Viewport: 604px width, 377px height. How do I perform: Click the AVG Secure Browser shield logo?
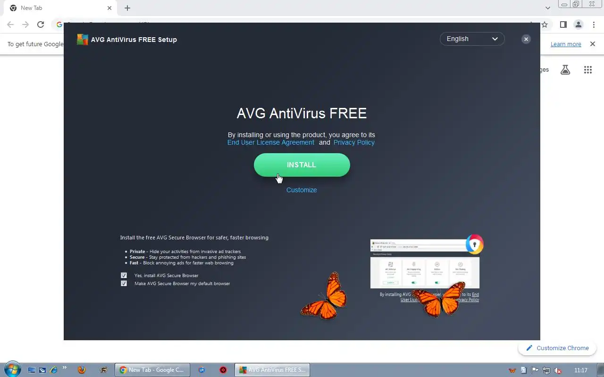click(475, 244)
